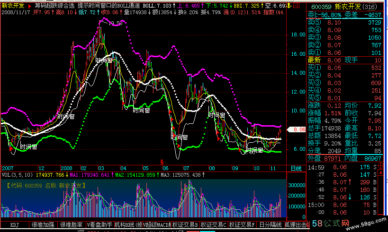Click the 15:00 8.06 75 B tick row
Image resolution: width=388 pixels, height=232 pixels.
tap(342, 205)
